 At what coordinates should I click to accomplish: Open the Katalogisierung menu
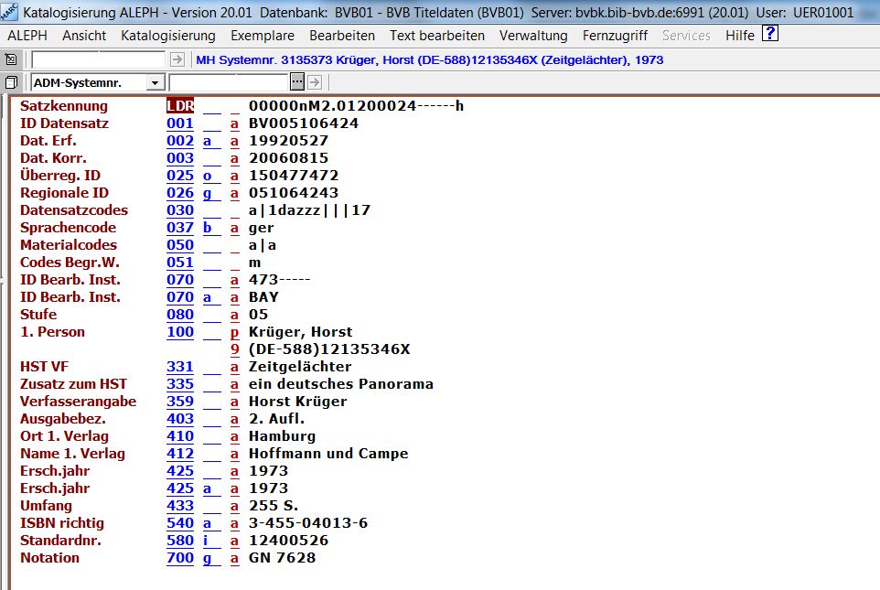(168, 36)
